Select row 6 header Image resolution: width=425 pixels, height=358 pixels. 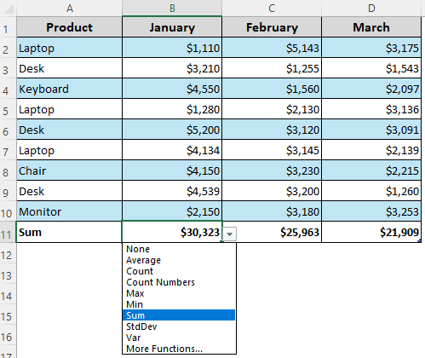tap(9, 130)
